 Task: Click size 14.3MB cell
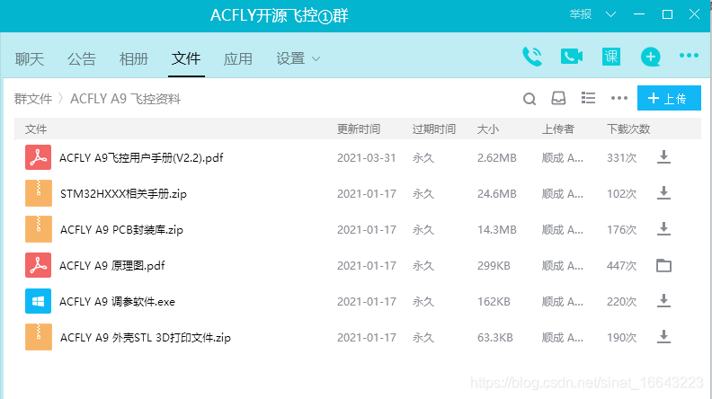pyautogui.click(x=497, y=230)
